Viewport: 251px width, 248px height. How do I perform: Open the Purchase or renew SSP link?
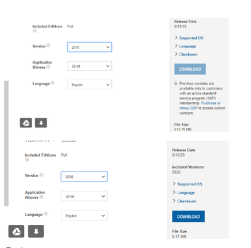(200, 105)
